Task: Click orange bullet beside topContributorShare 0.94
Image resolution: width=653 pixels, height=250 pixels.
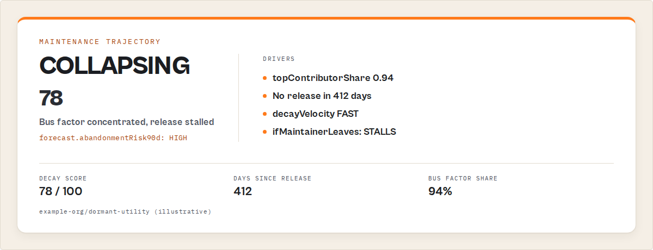Action: click(265, 78)
